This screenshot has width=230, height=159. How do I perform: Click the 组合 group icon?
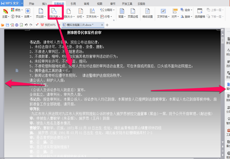tap(182, 10)
